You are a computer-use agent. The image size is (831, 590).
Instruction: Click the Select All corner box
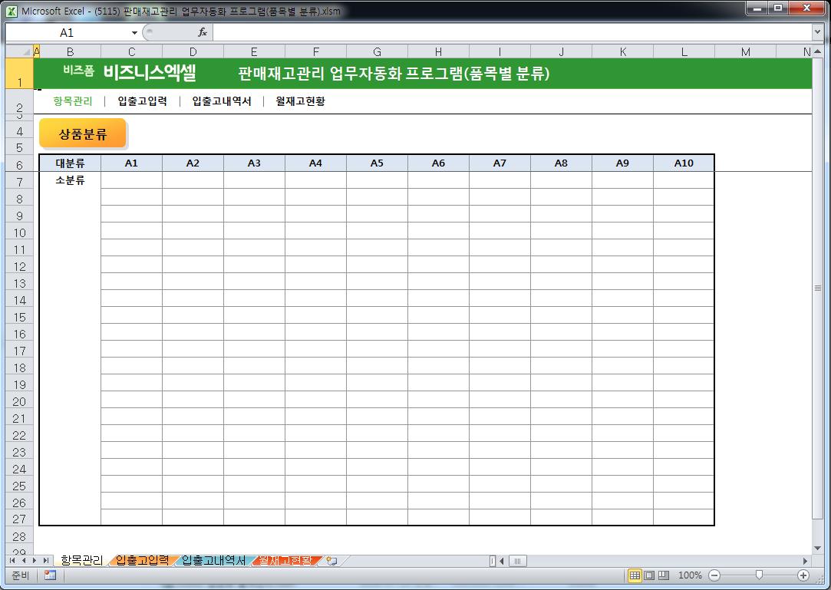pyautogui.click(x=20, y=51)
